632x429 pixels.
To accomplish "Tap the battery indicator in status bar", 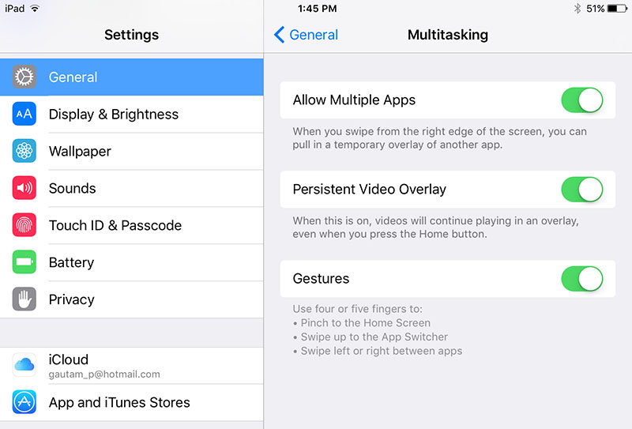I will (617, 9).
